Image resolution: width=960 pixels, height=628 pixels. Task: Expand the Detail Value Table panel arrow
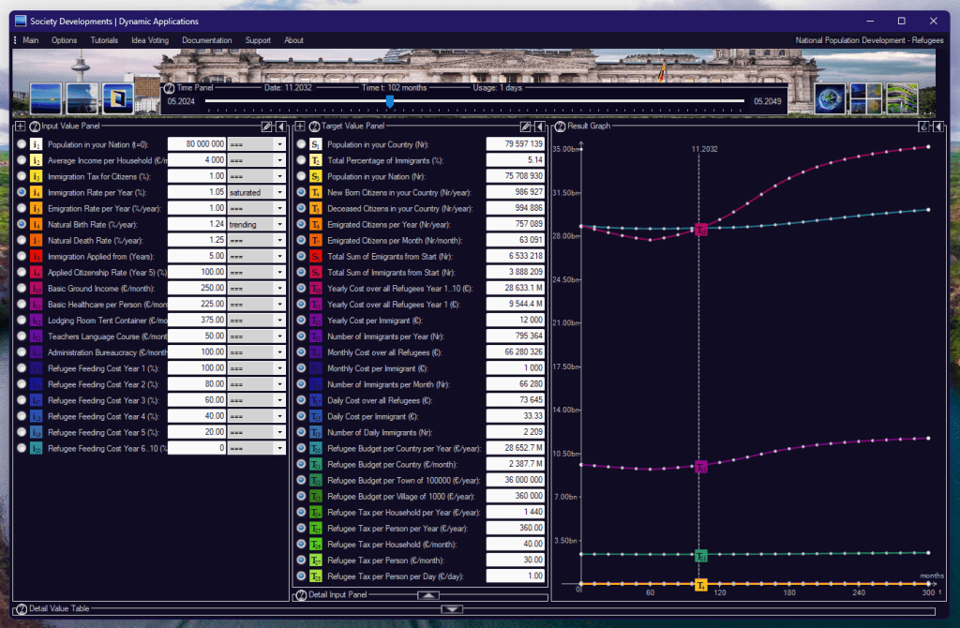pos(453,609)
